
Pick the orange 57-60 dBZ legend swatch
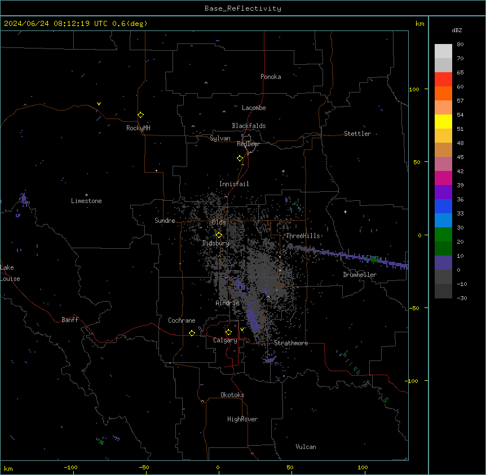pyautogui.click(x=443, y=93)
